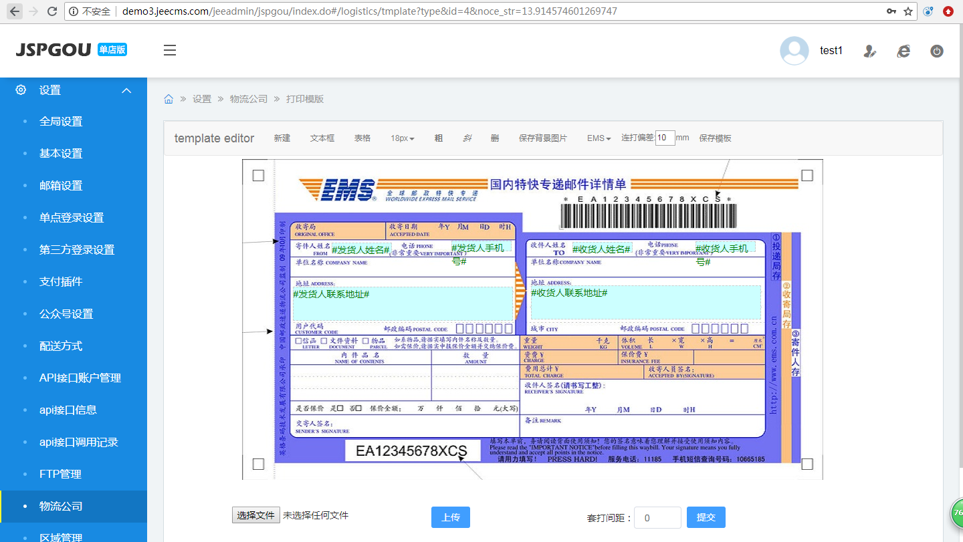This screenshot has height=542, width=963.
Task: Open the blue browser extension icon
Action: click(x=928, y=11)
